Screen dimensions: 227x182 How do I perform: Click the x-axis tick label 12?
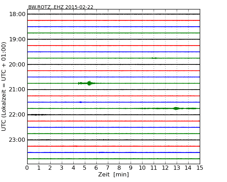point(165,168)
